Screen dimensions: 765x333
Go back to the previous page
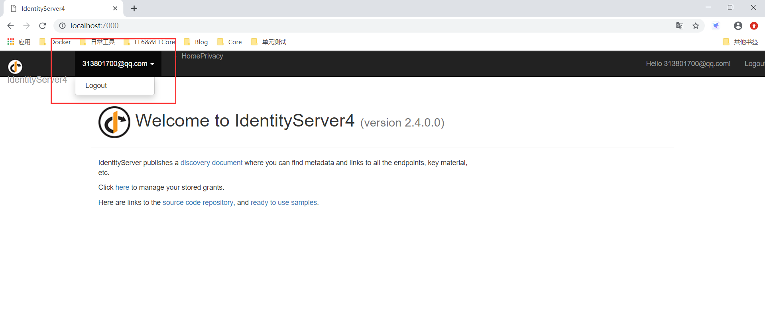(x=11, y=26)
